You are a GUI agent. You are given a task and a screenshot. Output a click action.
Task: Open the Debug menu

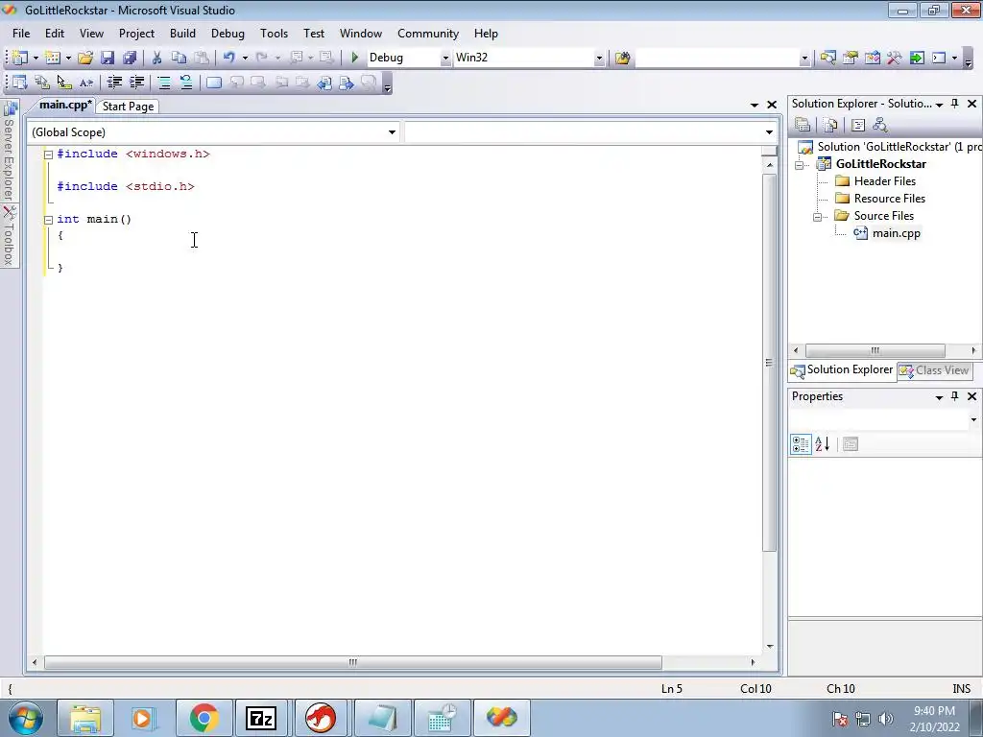[x=228, y=34]
